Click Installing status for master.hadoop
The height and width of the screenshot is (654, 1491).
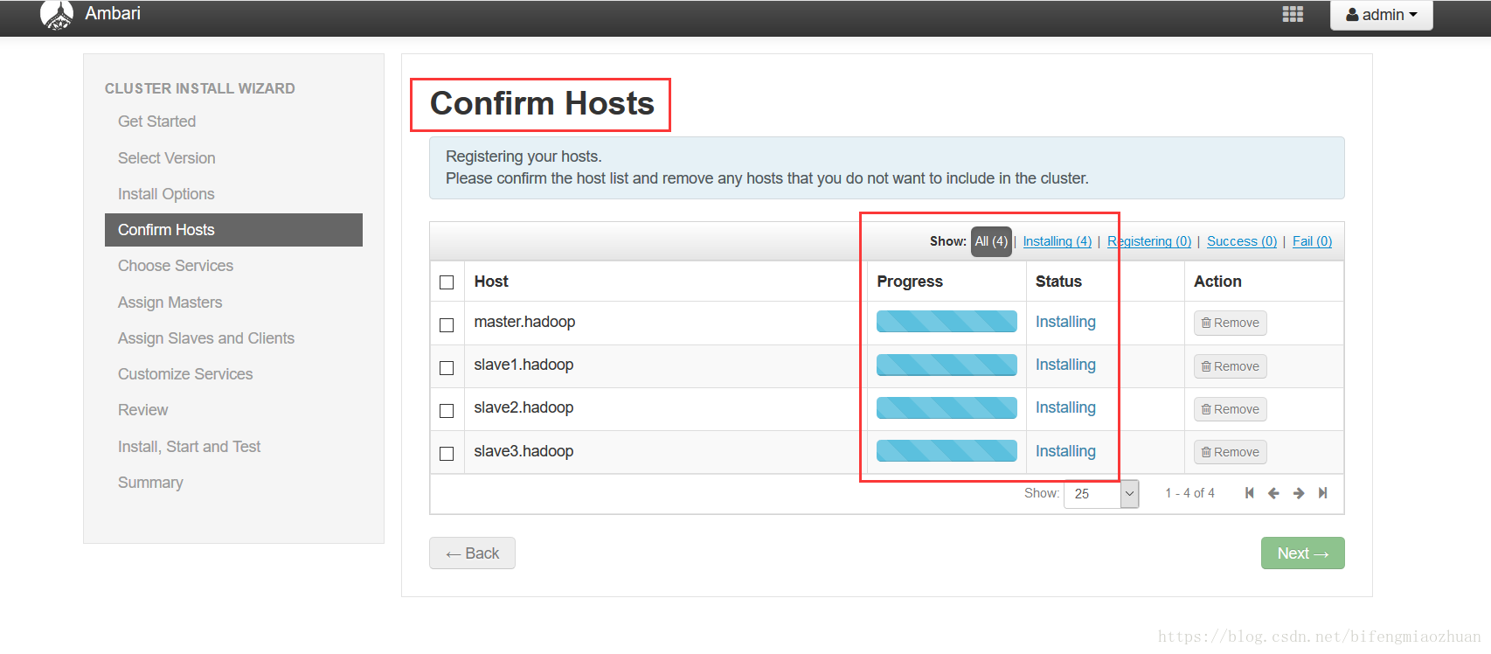(1065, 322)
